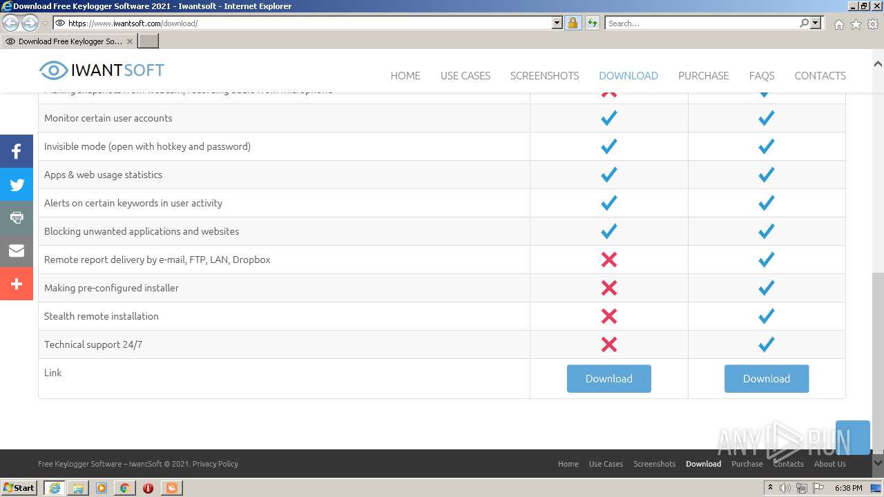Open browser Home icon
Image resolution: width=884 pixels, height=497 pixels.
point(838,24)
